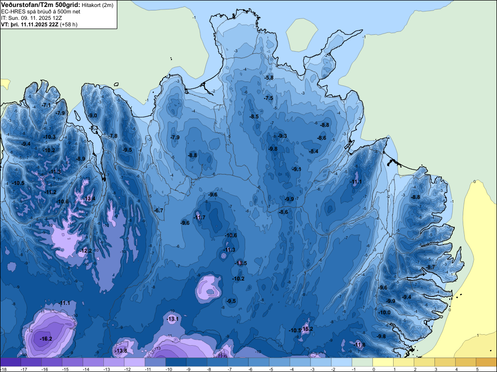Click the -13.4 temperature label
Screen dimensions: 497x372
point(89,198)
